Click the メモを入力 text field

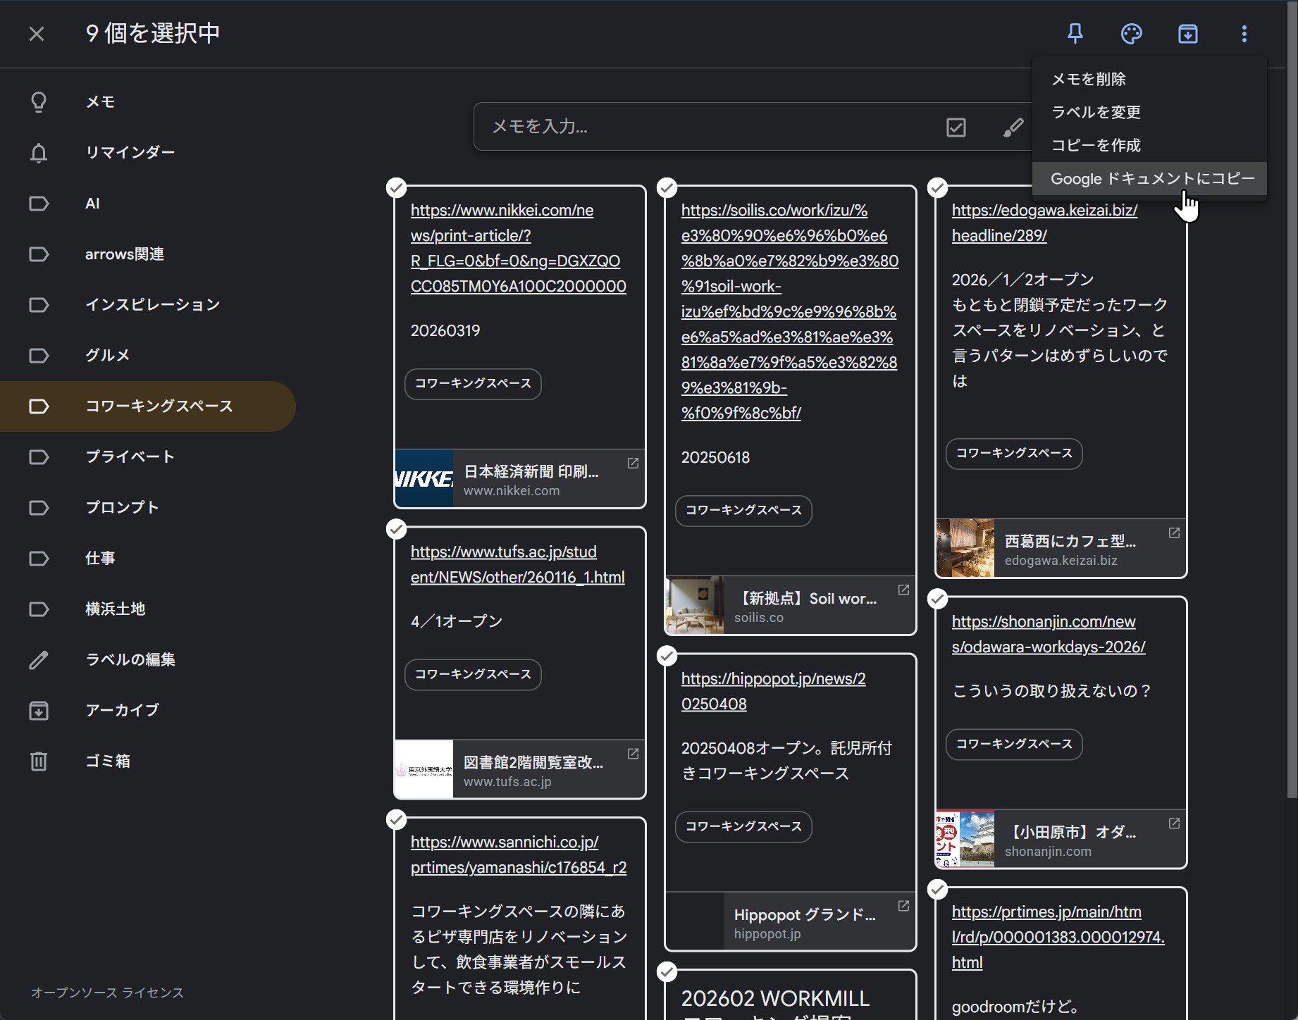(x=705, y=127)
